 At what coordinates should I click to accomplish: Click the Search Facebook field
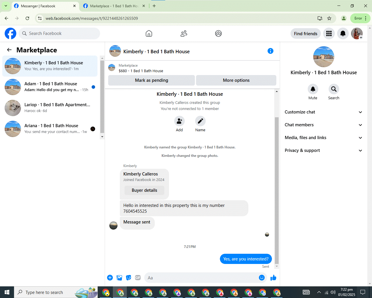click(x=59, y=33)
